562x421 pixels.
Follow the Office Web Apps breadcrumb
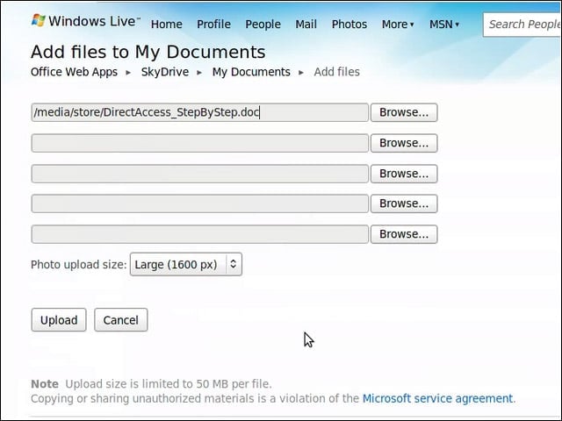point(74,72)
